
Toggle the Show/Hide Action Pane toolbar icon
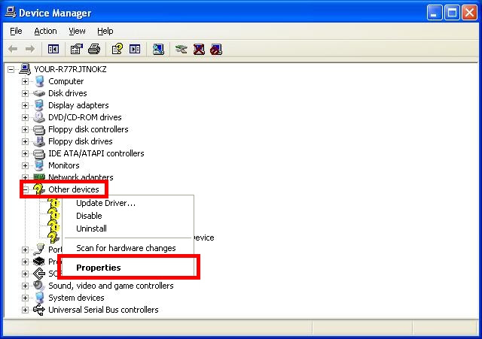(135, 49)
